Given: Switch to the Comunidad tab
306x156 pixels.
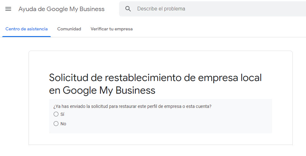Looking at the screenshot, I should [x=69, y=29].
